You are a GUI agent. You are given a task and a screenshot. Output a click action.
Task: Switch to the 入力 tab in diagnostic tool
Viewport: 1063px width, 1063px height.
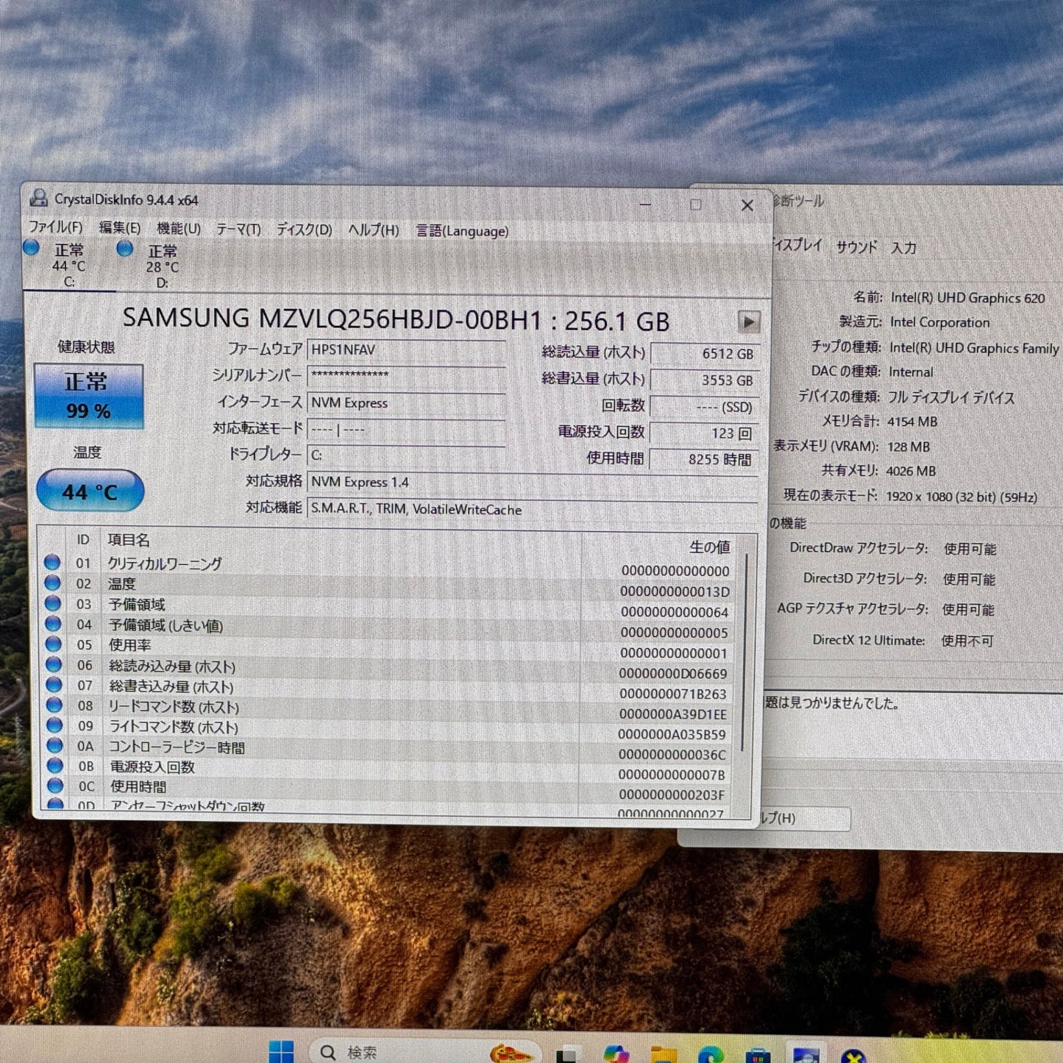(x=904, y=248)
